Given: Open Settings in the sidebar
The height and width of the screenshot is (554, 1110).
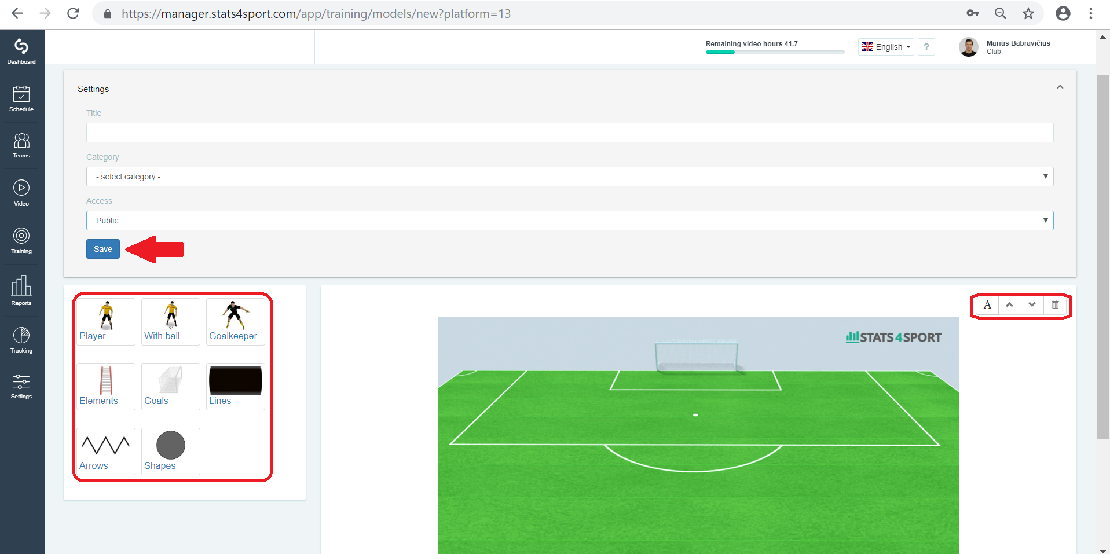Looking at the screenshot, I should (x=21, y=386).
